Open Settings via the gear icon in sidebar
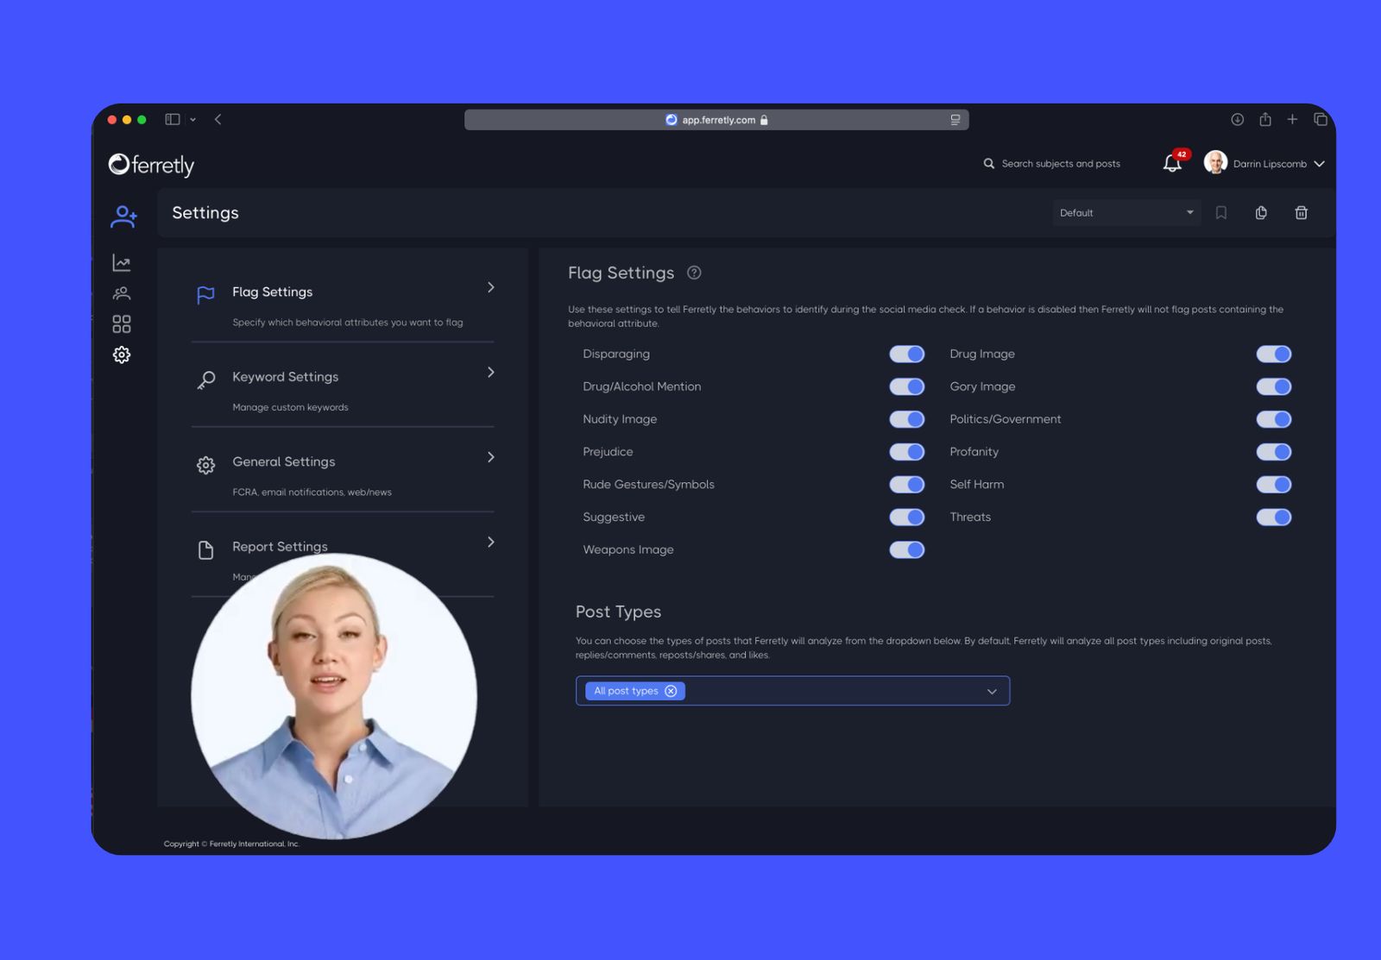This screenshot has height=960, width=1381. [121, 355]
